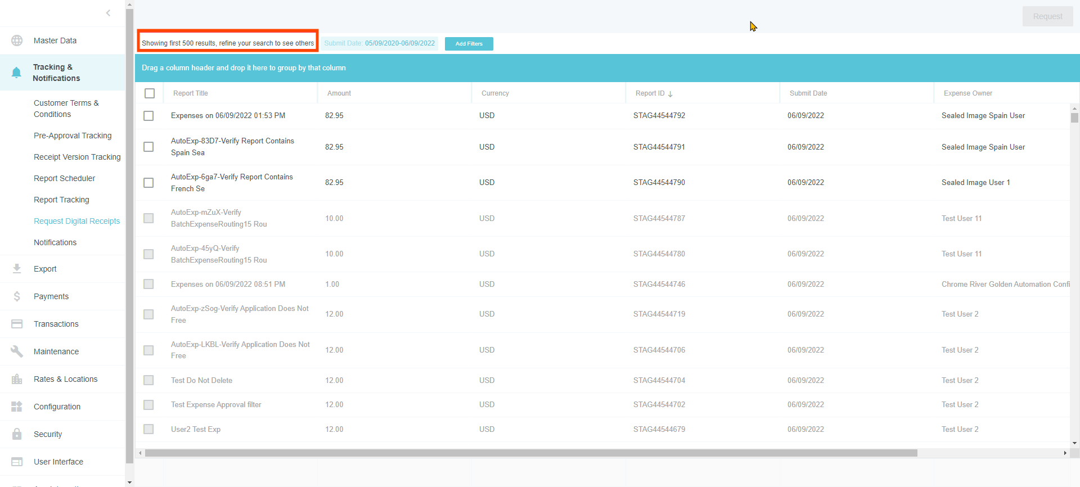The image size is (1080, 487).
Task: Check the box for report STAG44544792
Action: [x=148, y=116]
